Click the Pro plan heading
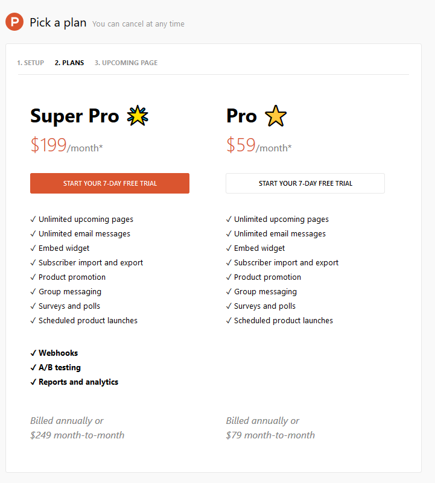435x483 pixels. click(x=241, y=116)
